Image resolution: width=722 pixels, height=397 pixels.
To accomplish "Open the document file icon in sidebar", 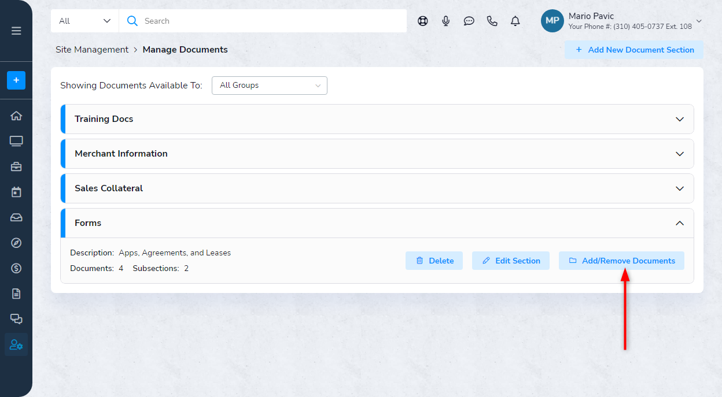I will coord(16,294).
